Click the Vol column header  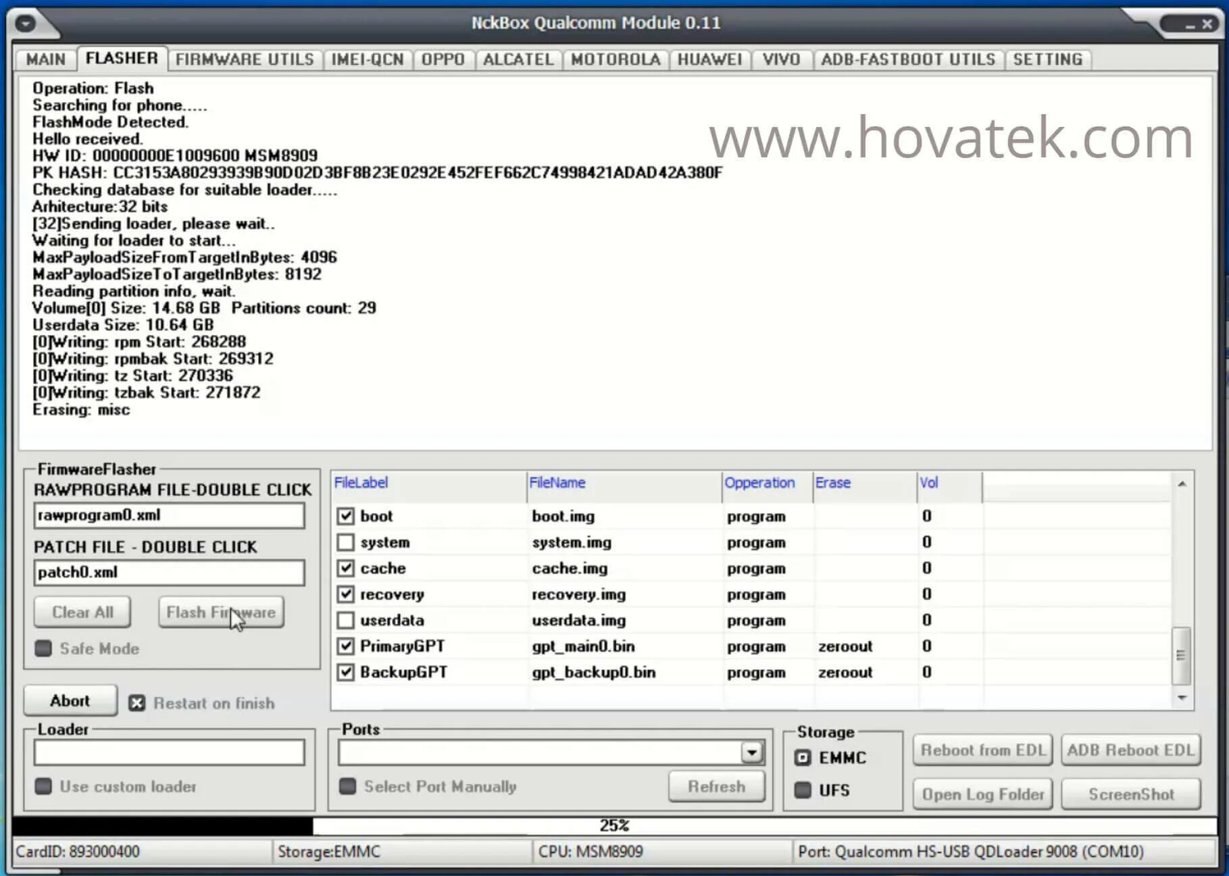949,483
